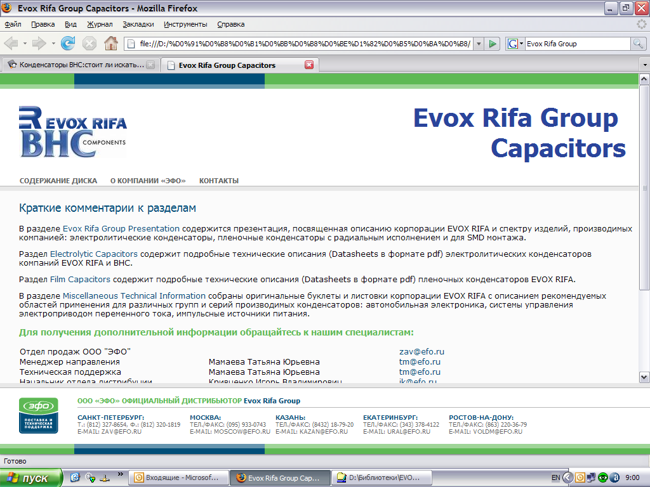The width and height of the screenshot is (650, 487).
Task: Switch to the D:\Библиотеки\EVO… taskbar button
Action: coord(381,478)
